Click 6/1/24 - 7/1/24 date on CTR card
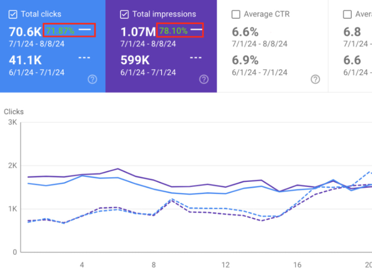 260,73
